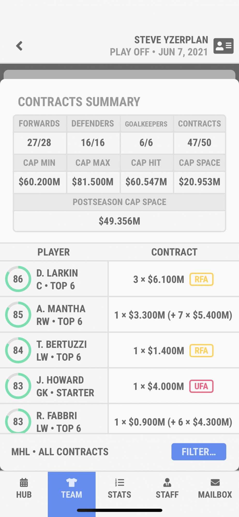
Task: Tap D. Larkin's 86 rating circle
Action: pyautogui.click(x=18, y=279)
